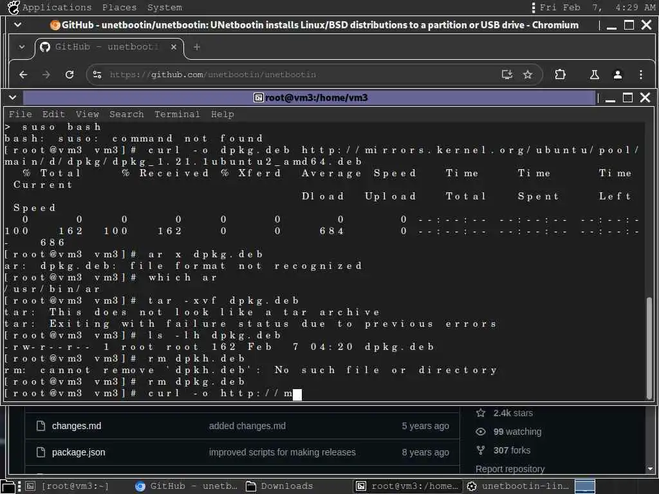Screen dimensions: 659x494
Task: Click Report repository link
Action: [510, 469]
